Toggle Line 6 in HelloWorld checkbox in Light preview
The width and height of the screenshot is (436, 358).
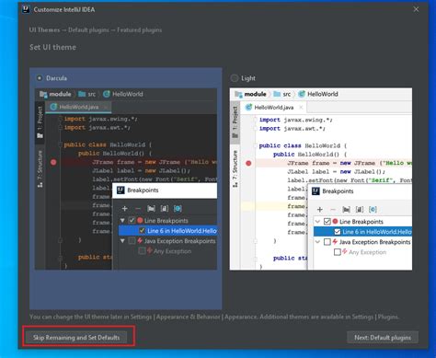click(x=338, y=232)
